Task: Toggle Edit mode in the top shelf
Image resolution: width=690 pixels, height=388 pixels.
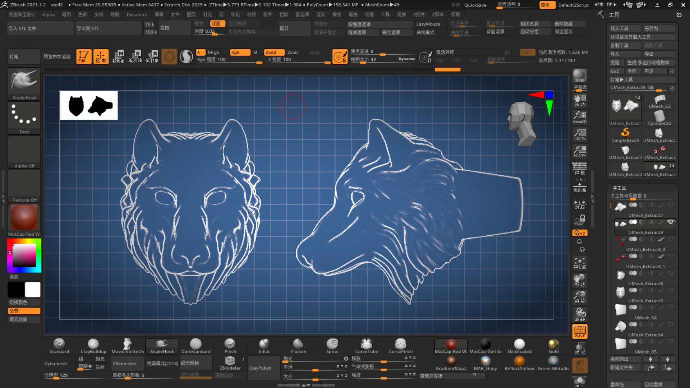Action: 84,56
